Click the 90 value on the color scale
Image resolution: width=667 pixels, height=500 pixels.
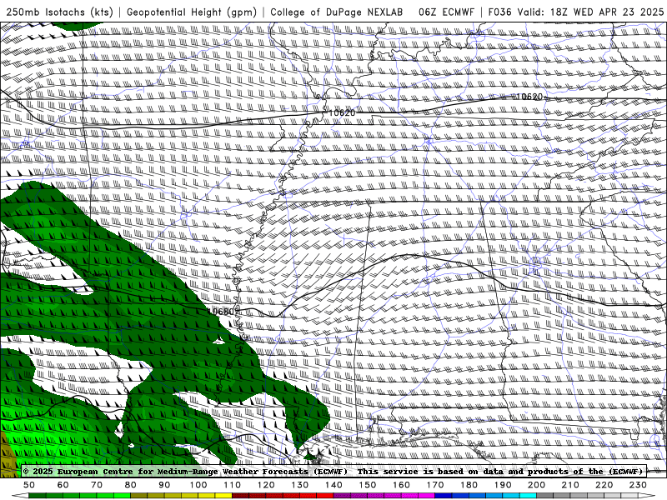pyautogui.click(x=164, y=485)
